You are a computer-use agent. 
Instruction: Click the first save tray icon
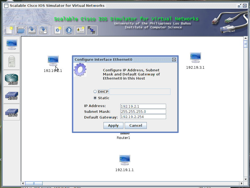(32, 30)
